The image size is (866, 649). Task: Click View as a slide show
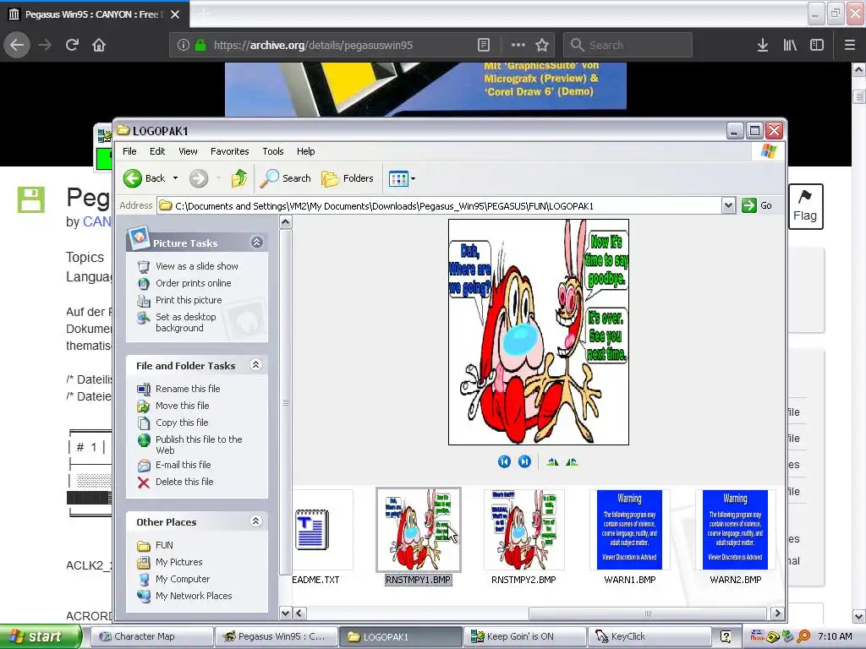[x=196, y=266]
